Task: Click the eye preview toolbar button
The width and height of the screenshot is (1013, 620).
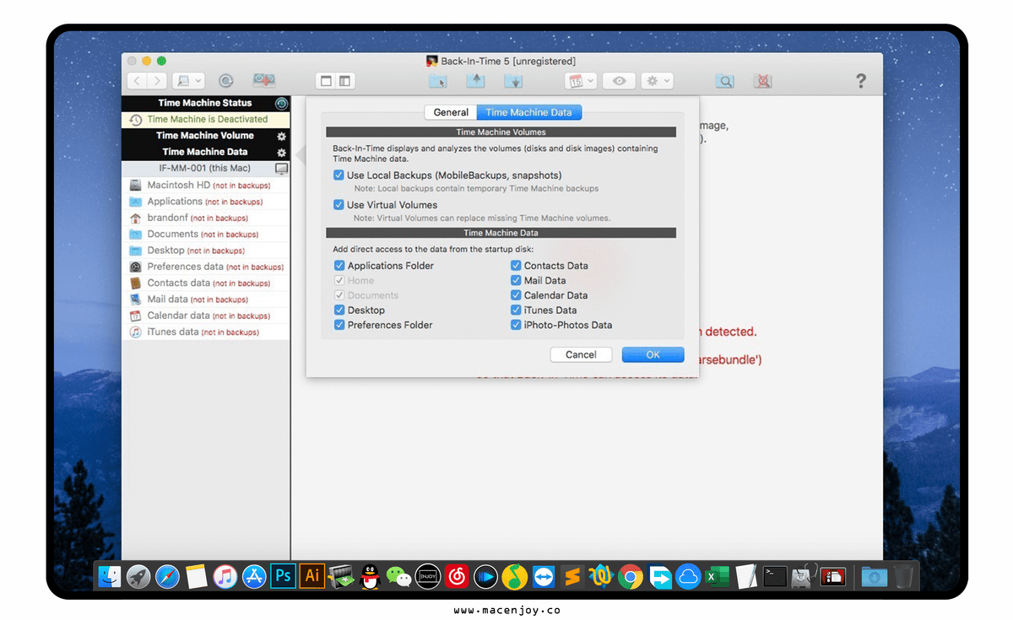Action: 620,81
